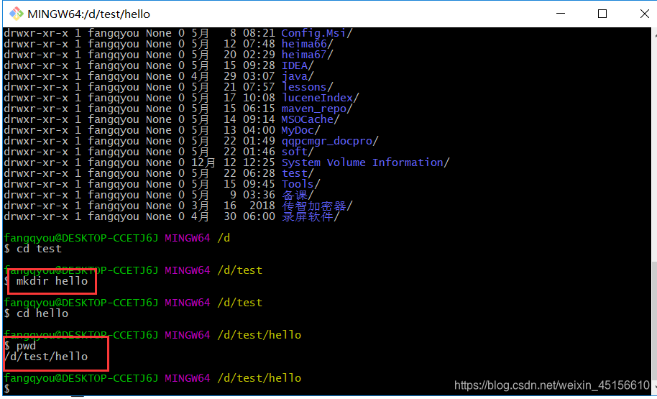This screenshot has height=399, width=657.
Task: Click the 2018 year value in the 传智加密器 row
Action: pyautogui.click(x=262, y=206)
